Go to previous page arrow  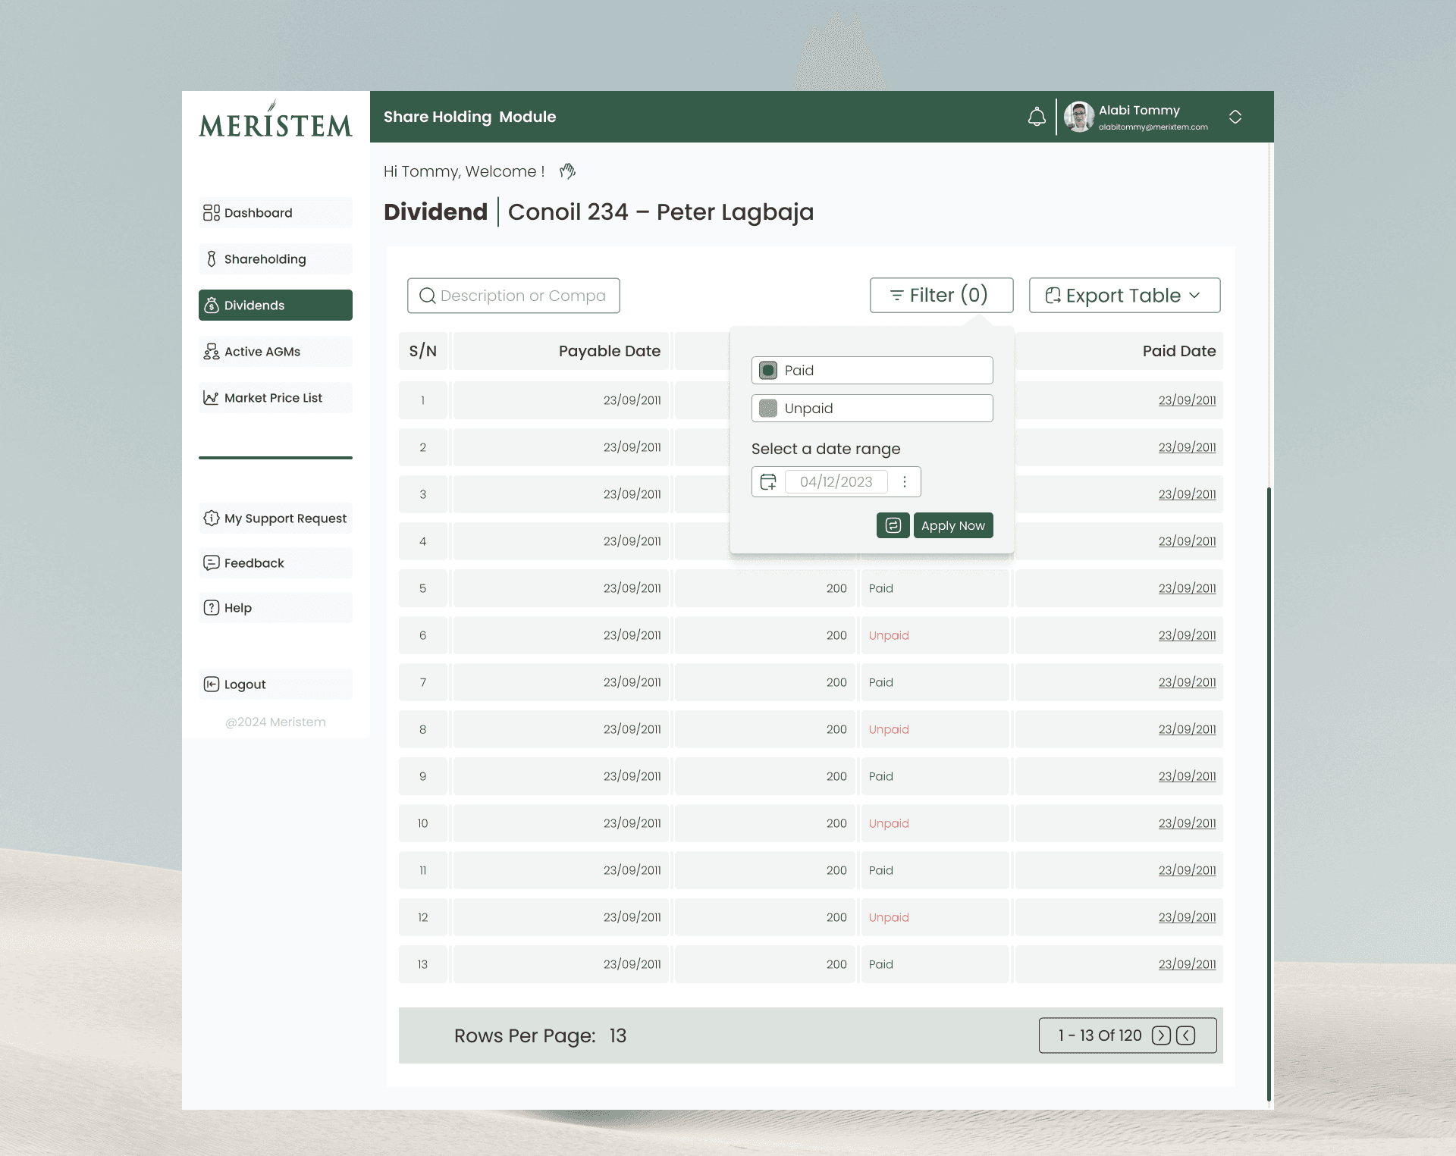tap(1186, 1035)
